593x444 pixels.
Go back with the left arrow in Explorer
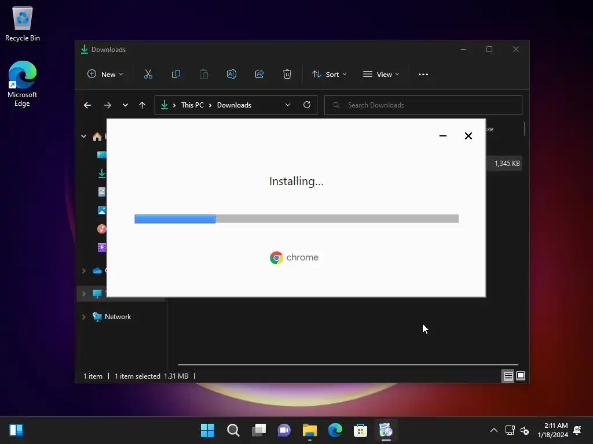(87, 105)
